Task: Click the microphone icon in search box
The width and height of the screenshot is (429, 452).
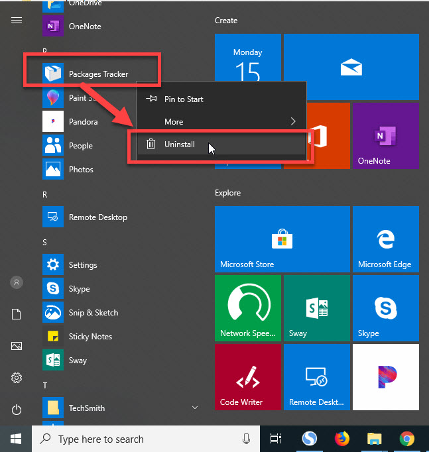Action: tap(246, 439)
